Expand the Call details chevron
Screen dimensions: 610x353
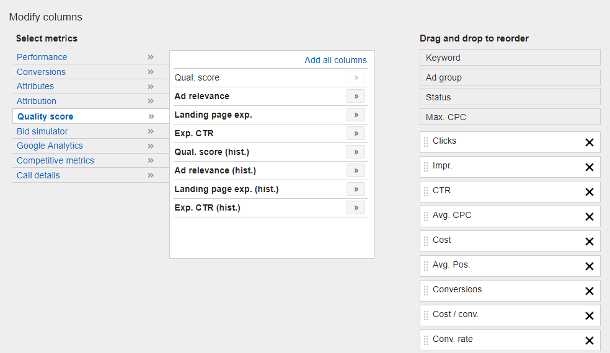[151, 175]
